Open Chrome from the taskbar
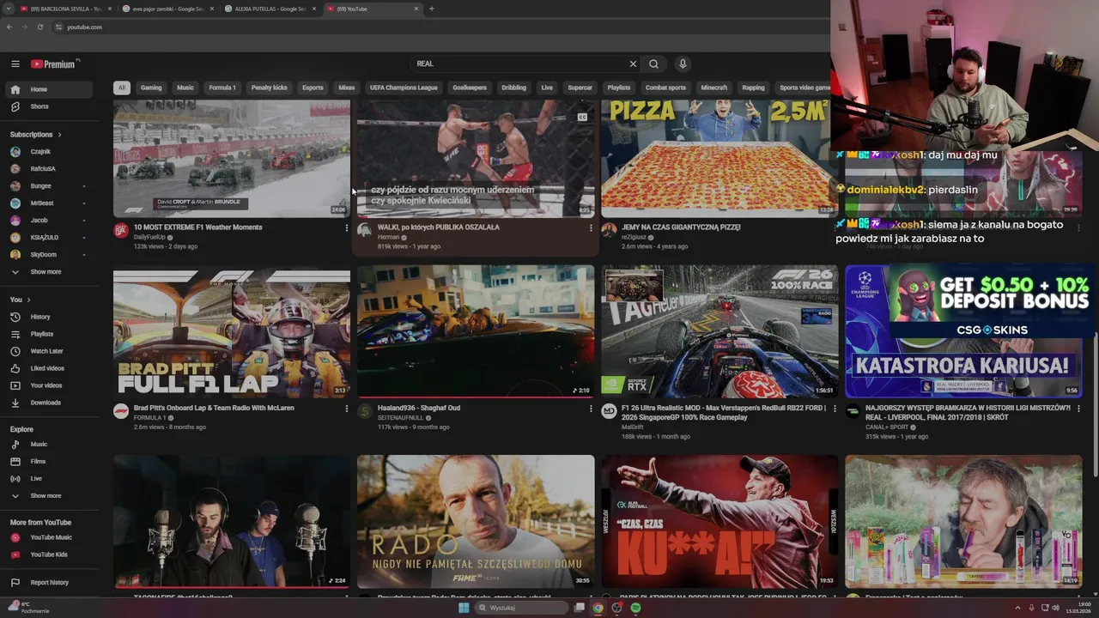Viewport: 1099px width, 618px height. [x=598, y=608]
